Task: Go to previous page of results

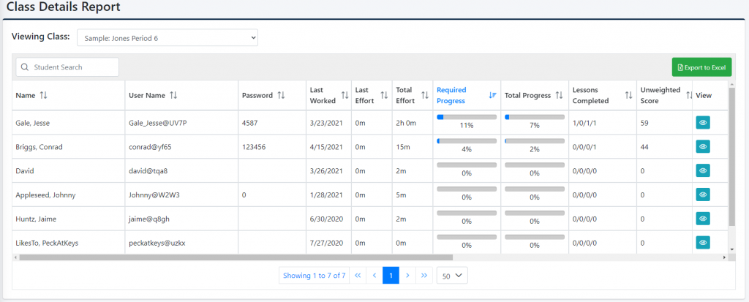Action: 374,275
